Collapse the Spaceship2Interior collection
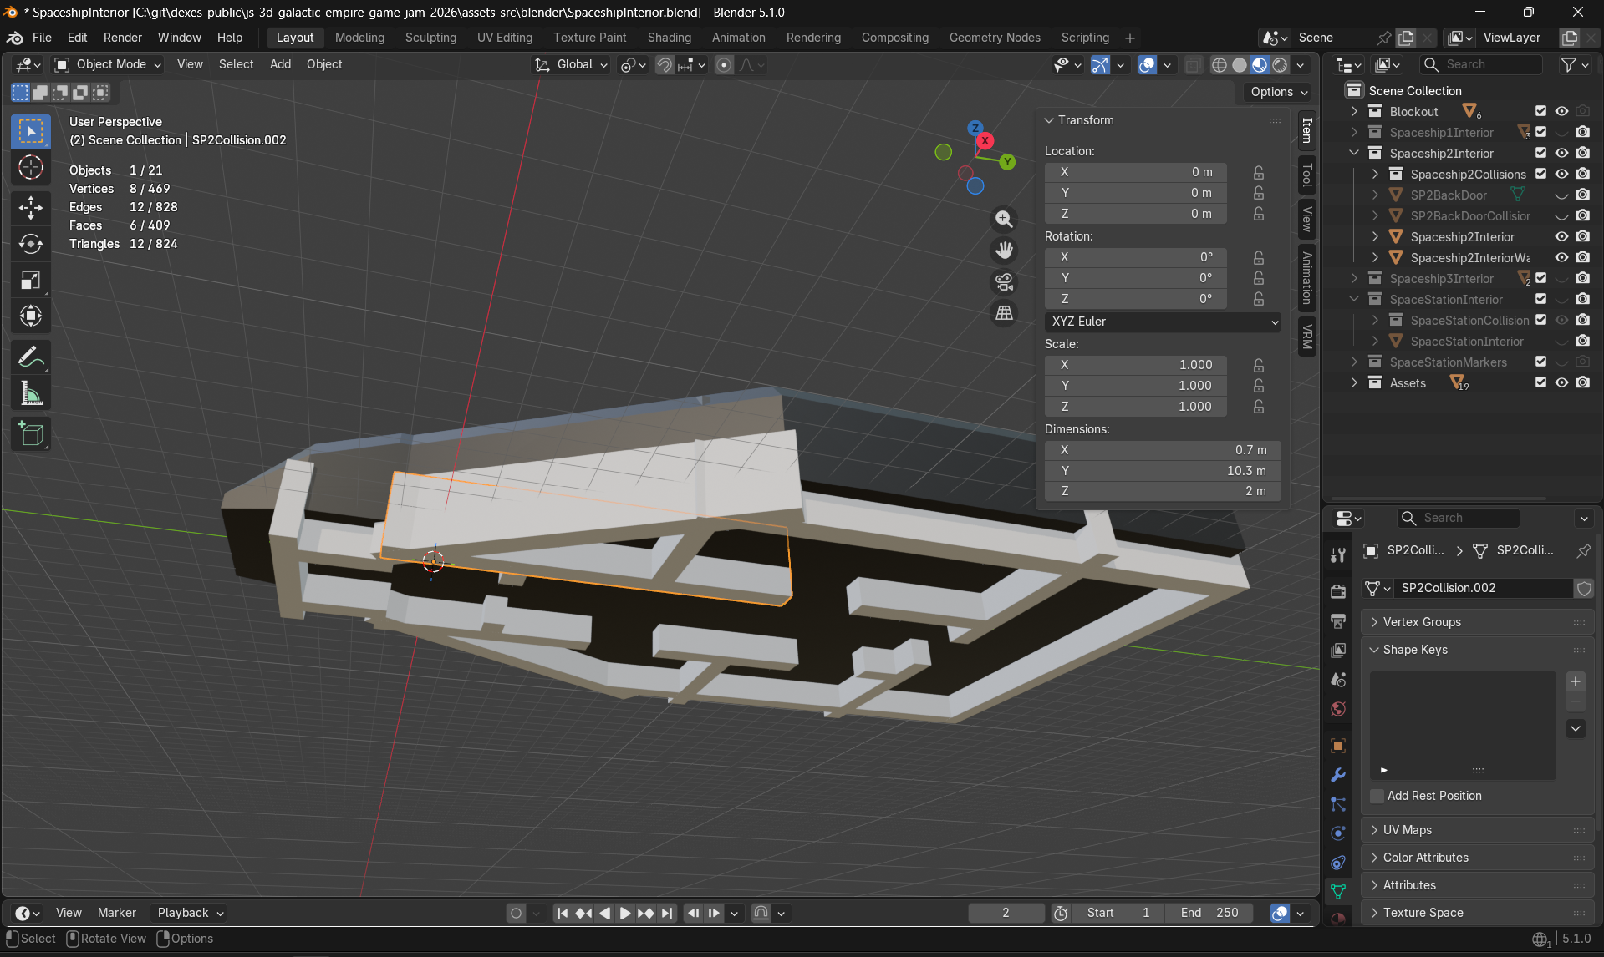The height and width of the screenshot is (957, 1604). [x=1354, y=153]
